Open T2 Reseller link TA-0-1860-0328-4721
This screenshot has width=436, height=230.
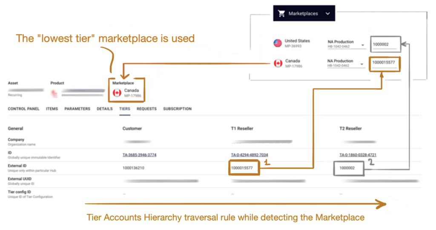click(358, 155)
